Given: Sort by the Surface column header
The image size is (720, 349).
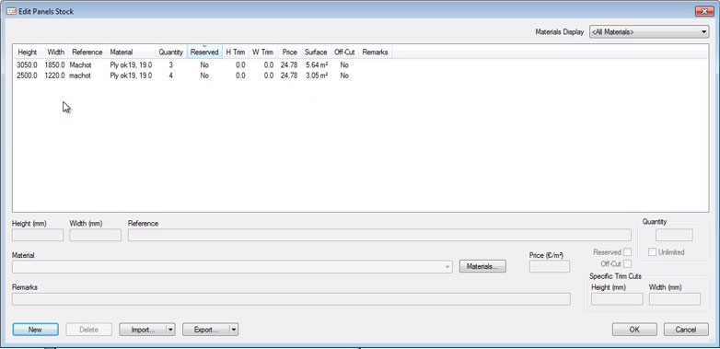Looking at the screenshot, I should point(316,52).
